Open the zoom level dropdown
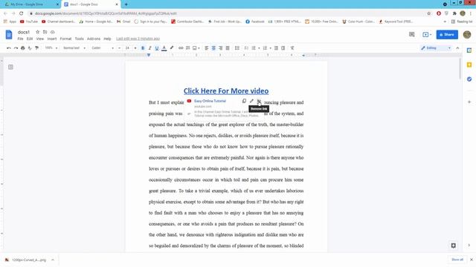 [51, 47]
